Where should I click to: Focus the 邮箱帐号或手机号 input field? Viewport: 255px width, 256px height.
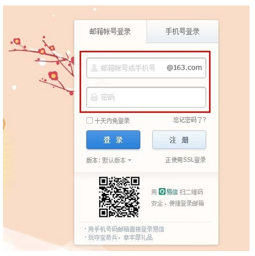(x=146, y=68)
